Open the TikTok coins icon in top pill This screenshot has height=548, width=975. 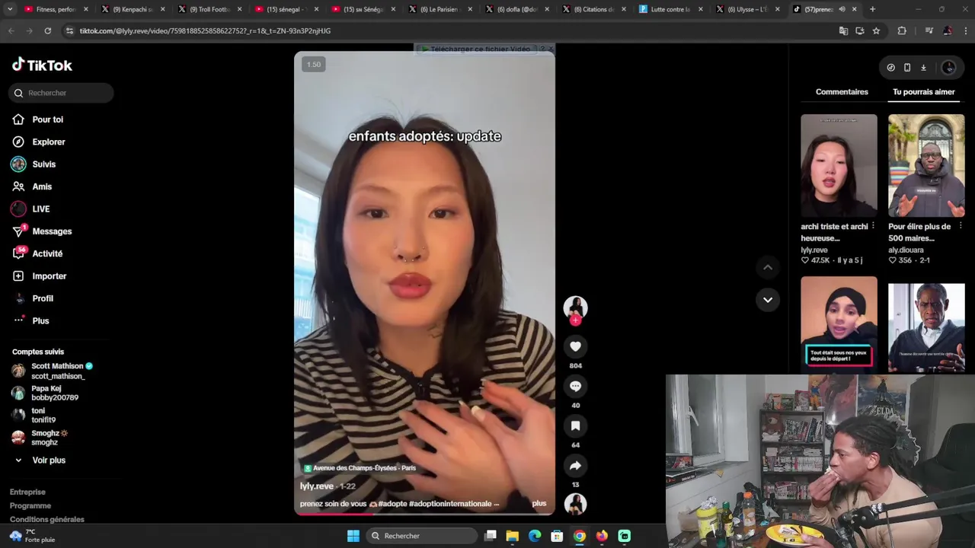(890, 67)
